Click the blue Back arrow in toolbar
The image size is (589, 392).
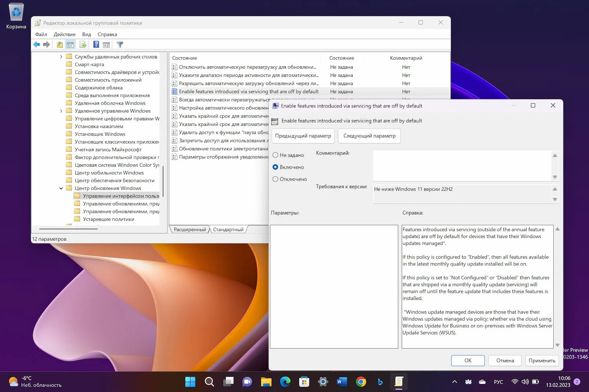(37, 45)
